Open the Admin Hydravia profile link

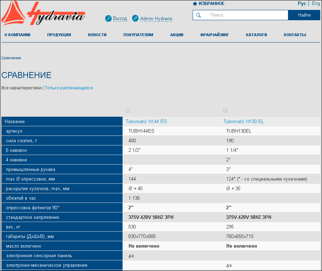click(x=156, y=19)
